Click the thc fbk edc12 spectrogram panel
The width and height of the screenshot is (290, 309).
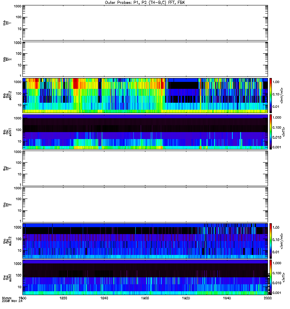pos(145,241)
